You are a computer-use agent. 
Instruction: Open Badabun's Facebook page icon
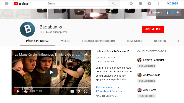[167, 12]
